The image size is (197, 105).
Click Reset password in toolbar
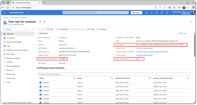pyautogui.click(x=78, y=29)
